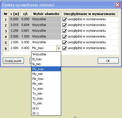The image size is (122, 118).
Task: Toggle row 6 'uwzględnij w wymiarowaniu' checkbox
Action: tap(64, 48)
